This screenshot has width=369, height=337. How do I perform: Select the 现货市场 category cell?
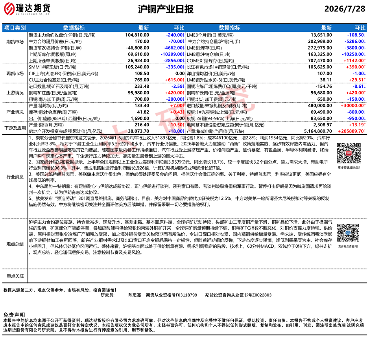15,74
